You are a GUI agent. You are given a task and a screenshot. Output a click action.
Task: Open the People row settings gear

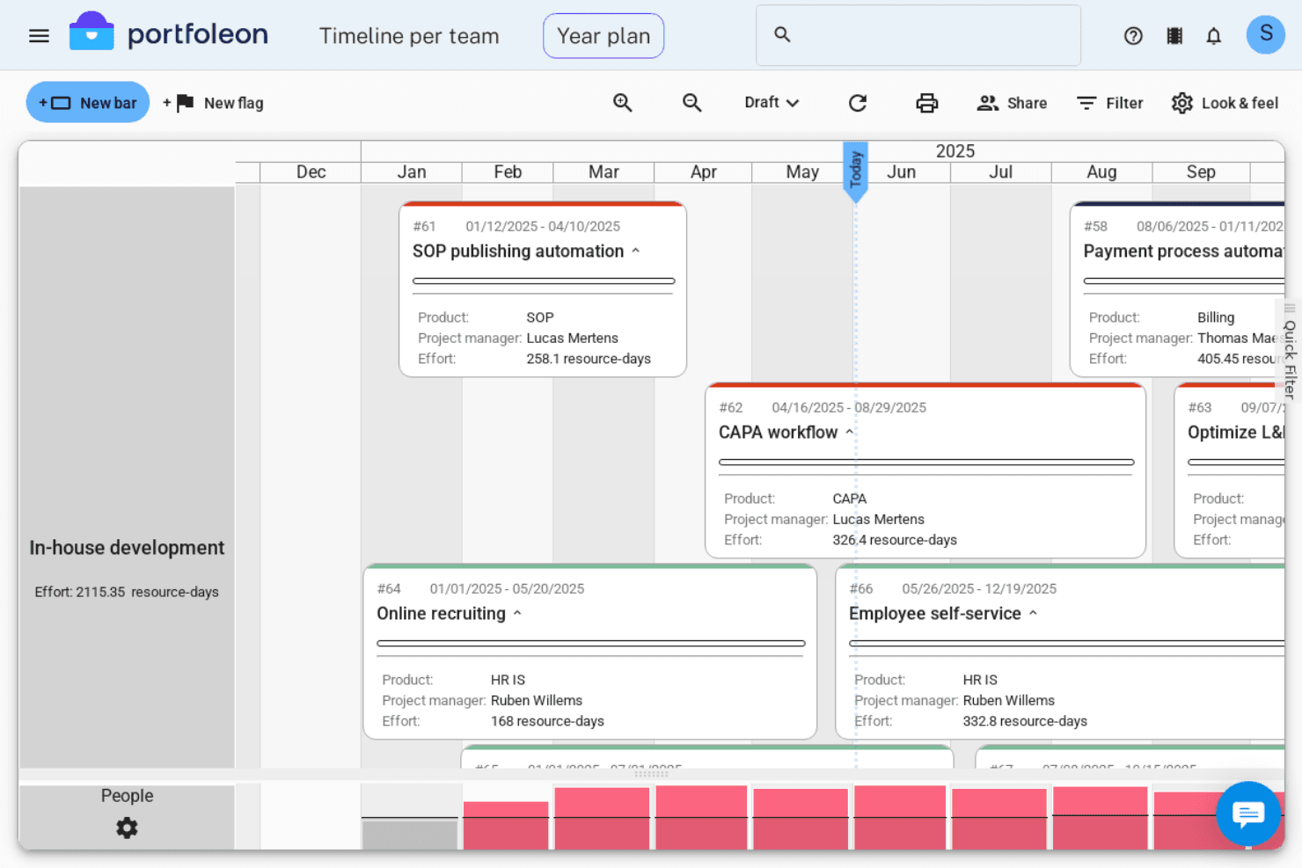click(x=127, y=828)
